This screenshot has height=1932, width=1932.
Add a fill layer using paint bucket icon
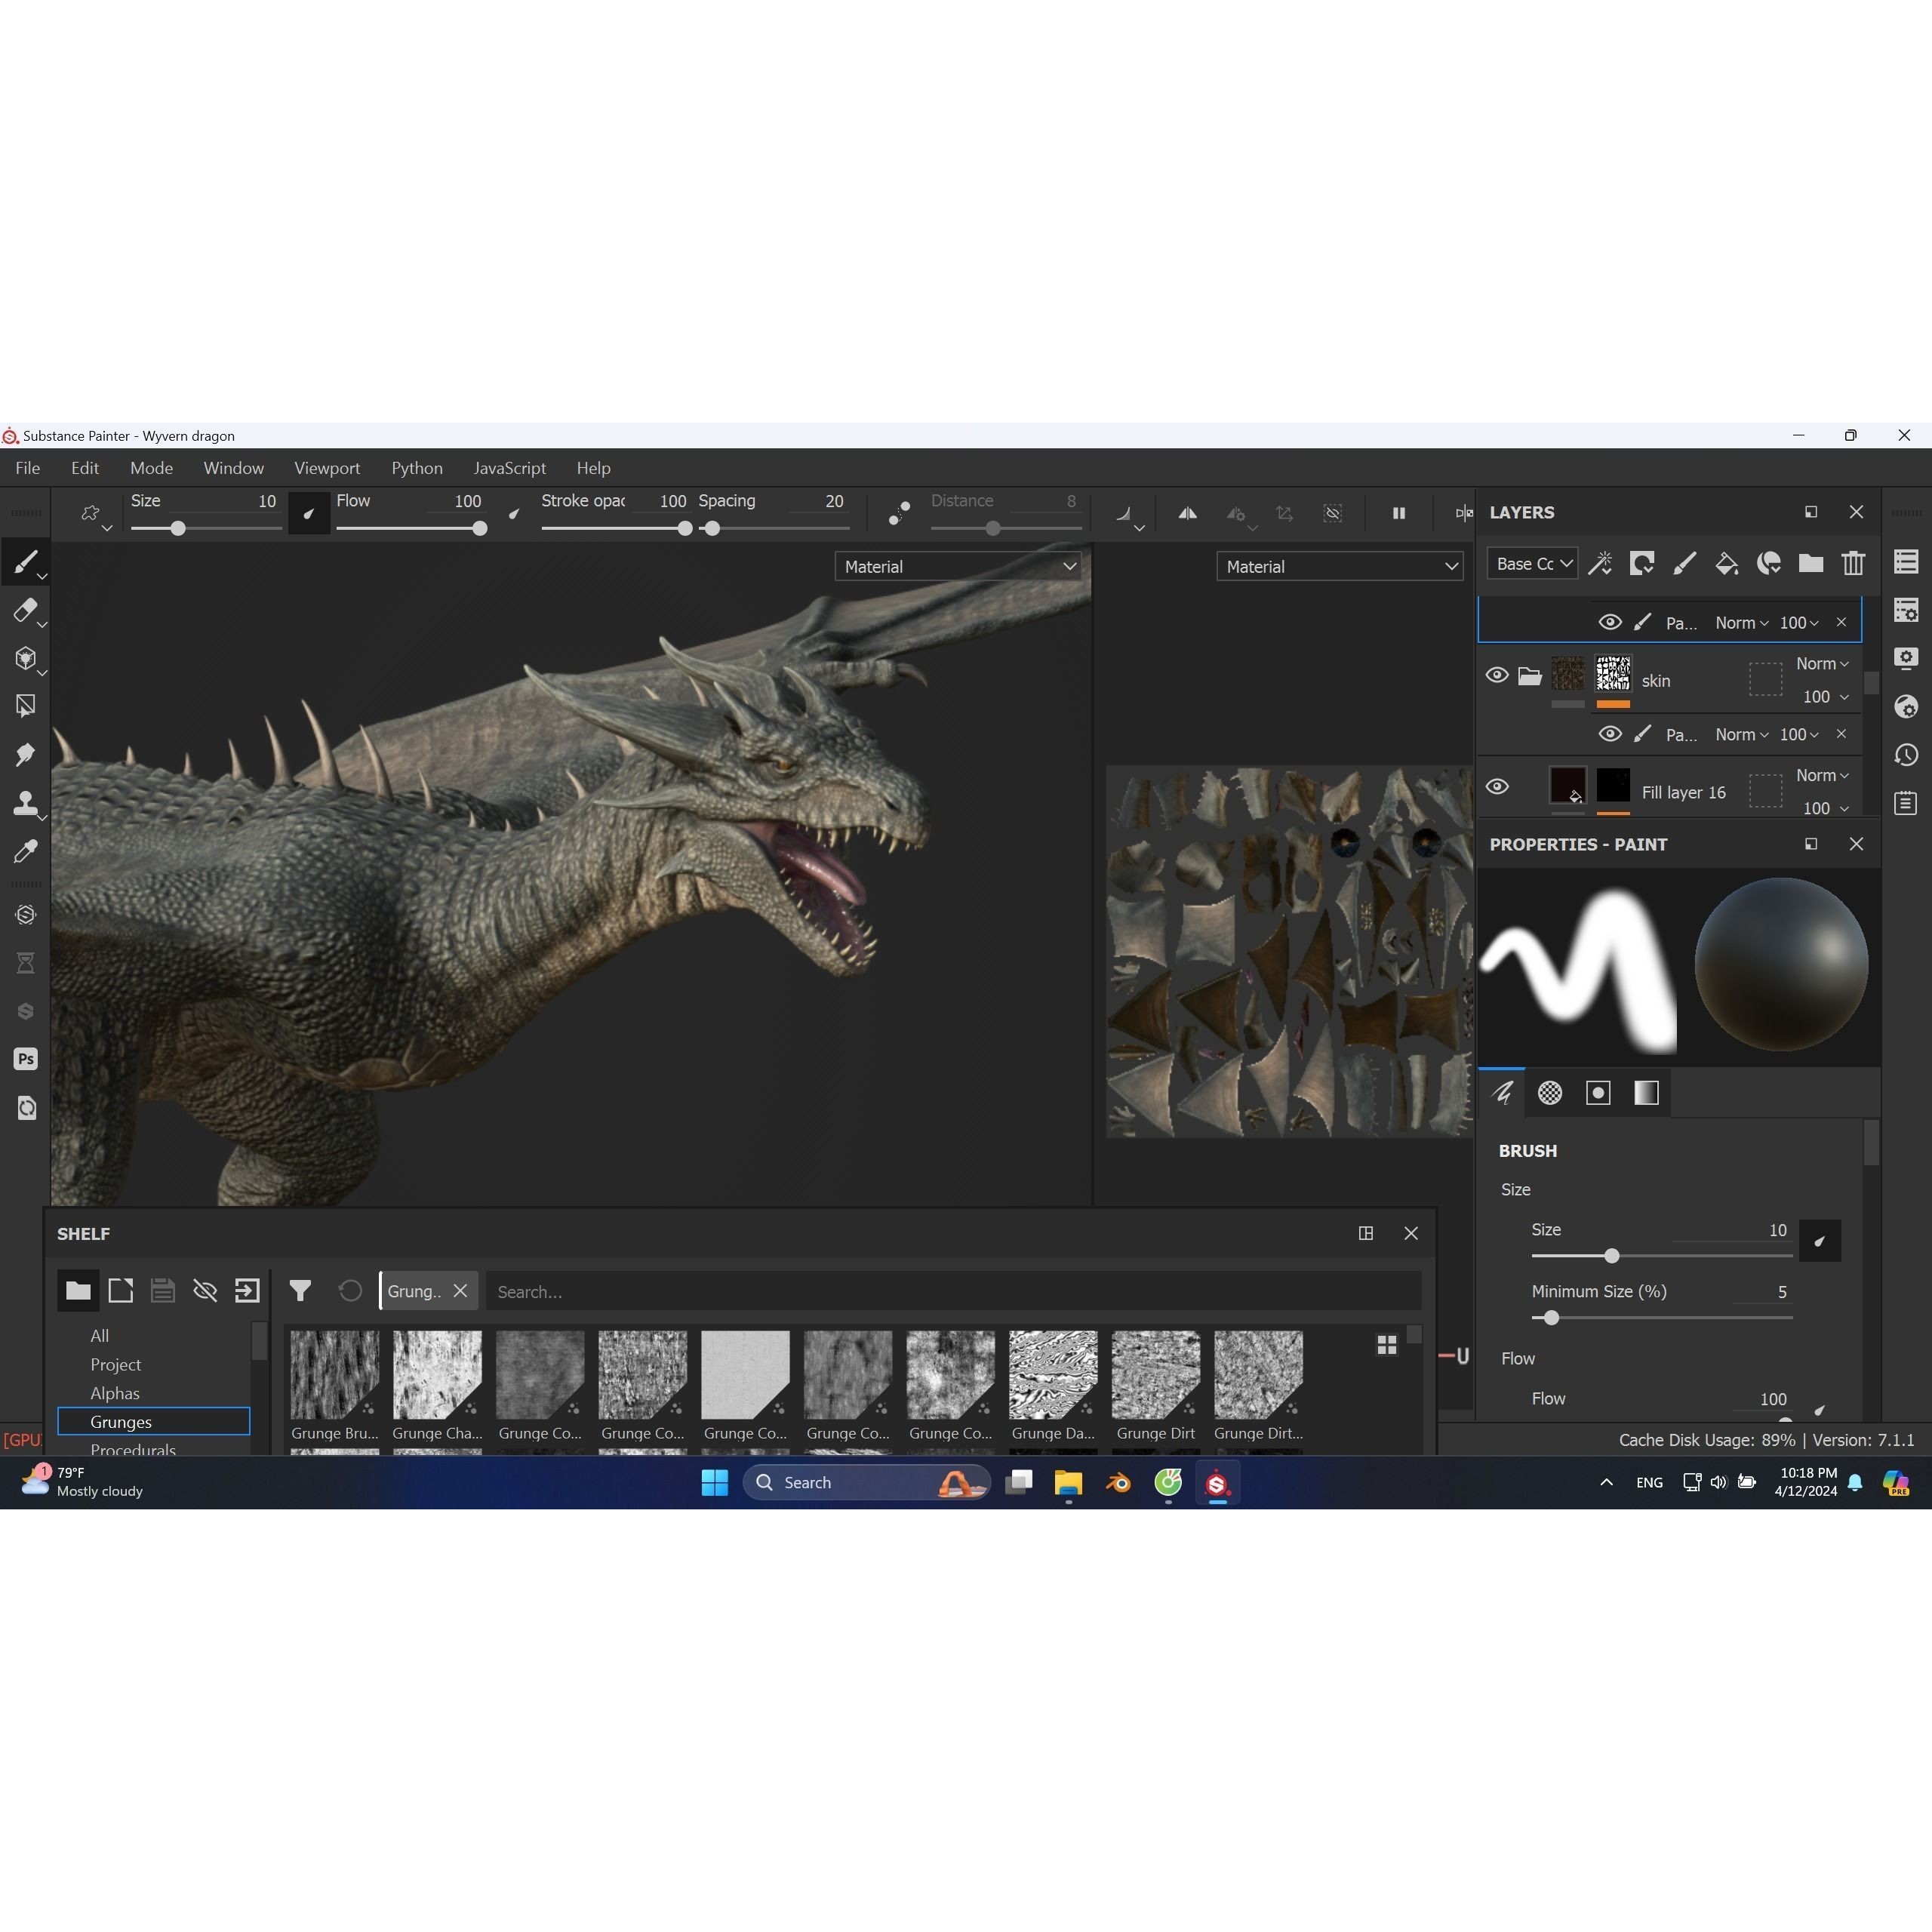1726,563
